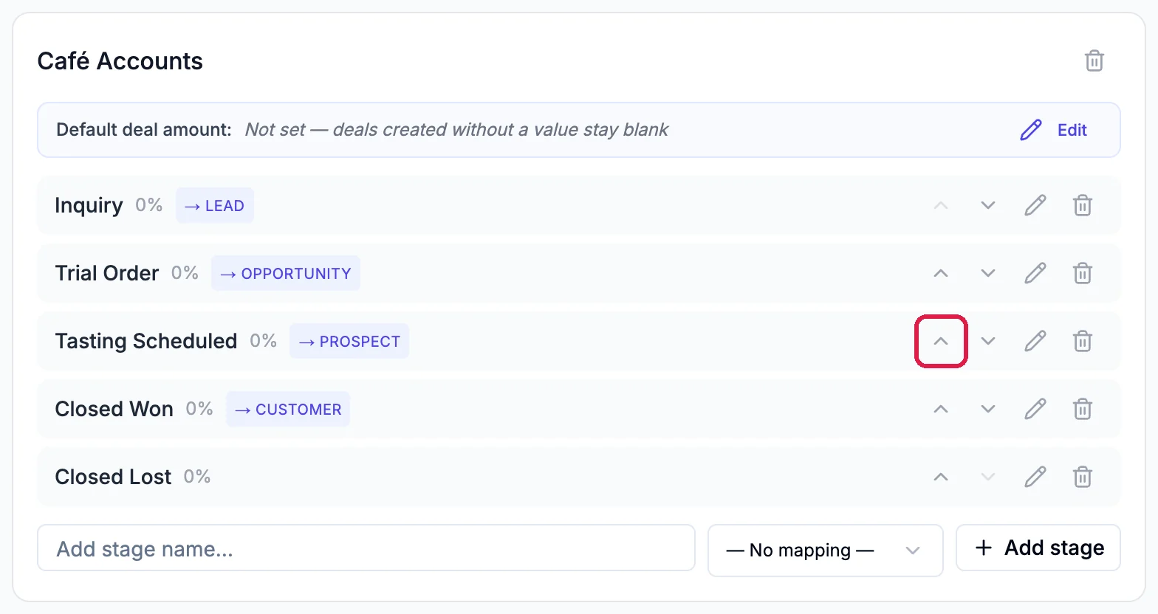
Task: Delete the Tasting Scheduled stage
Action: tap(1083, 341)
